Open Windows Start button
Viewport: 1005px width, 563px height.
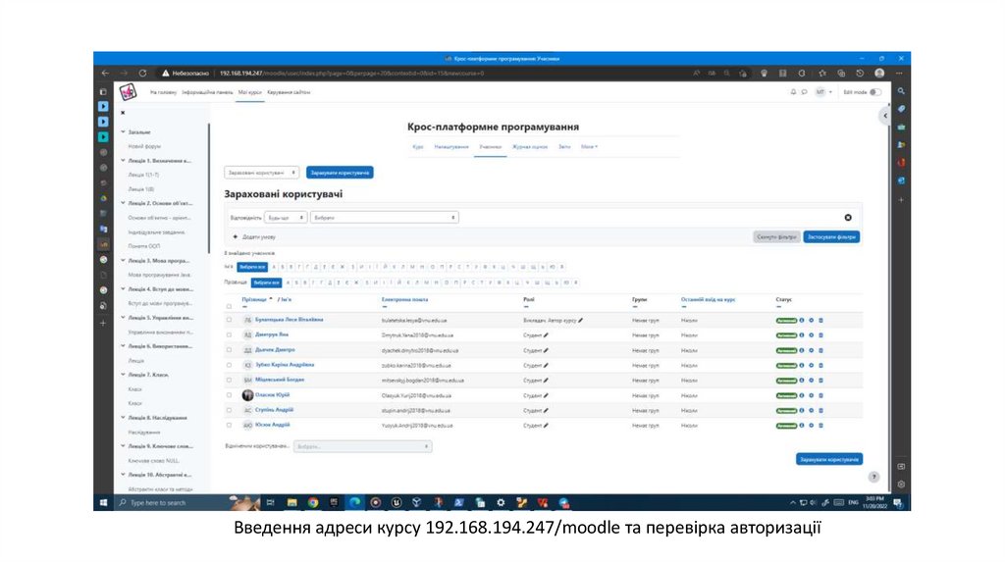coord(103,503)
